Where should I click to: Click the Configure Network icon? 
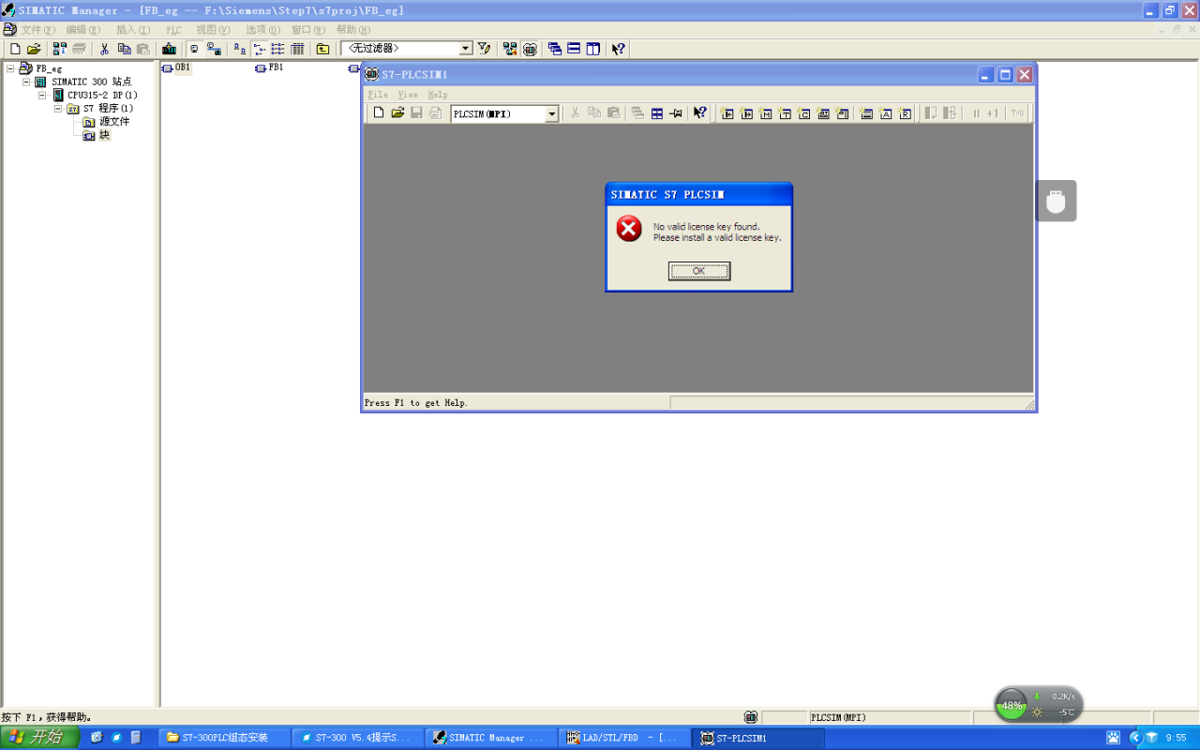[510, 49]
